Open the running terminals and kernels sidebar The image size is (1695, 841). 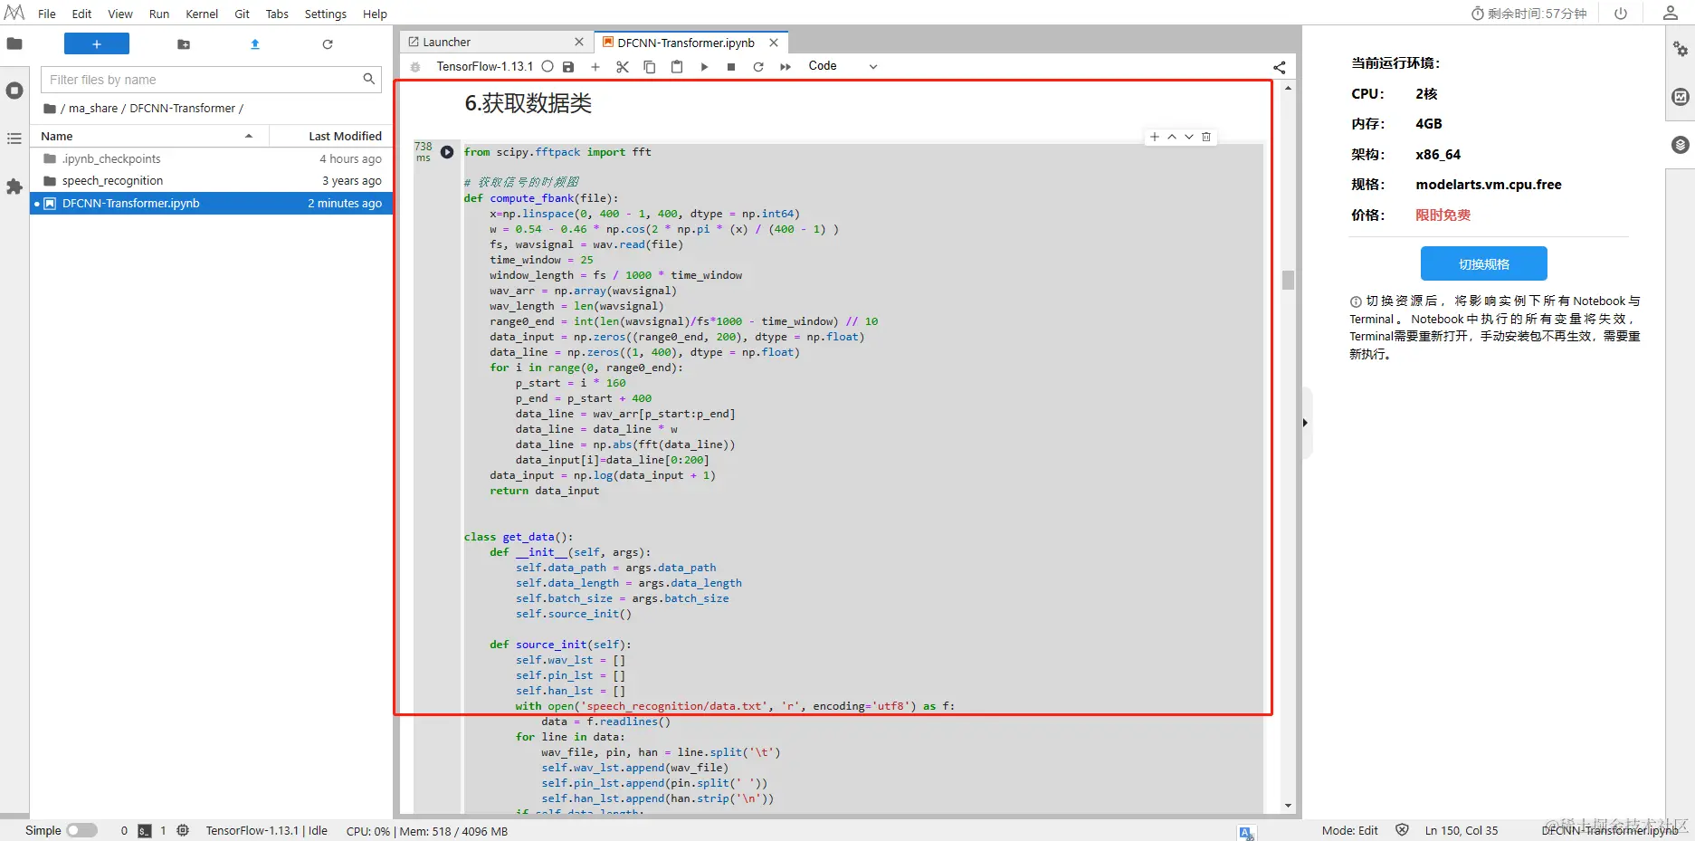(14, 91)
